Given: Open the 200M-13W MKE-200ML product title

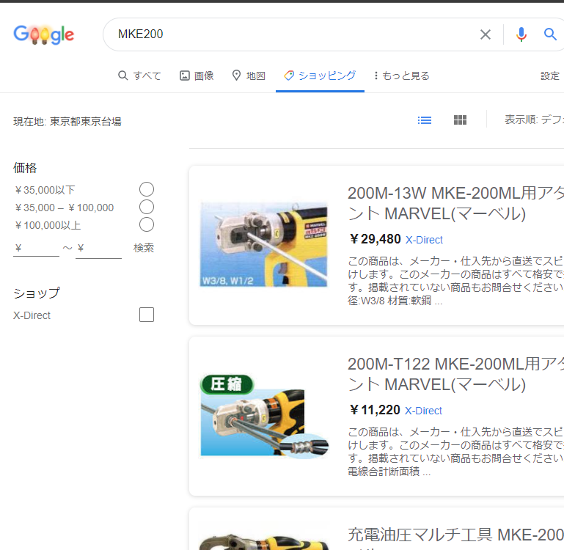Looking at the screenshot, I should (x=455, y=203).
